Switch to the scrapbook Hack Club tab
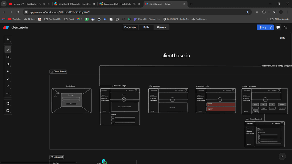 [74, 4]
